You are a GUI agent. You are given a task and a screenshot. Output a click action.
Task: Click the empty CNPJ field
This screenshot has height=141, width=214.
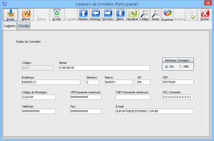pos(133,97)
